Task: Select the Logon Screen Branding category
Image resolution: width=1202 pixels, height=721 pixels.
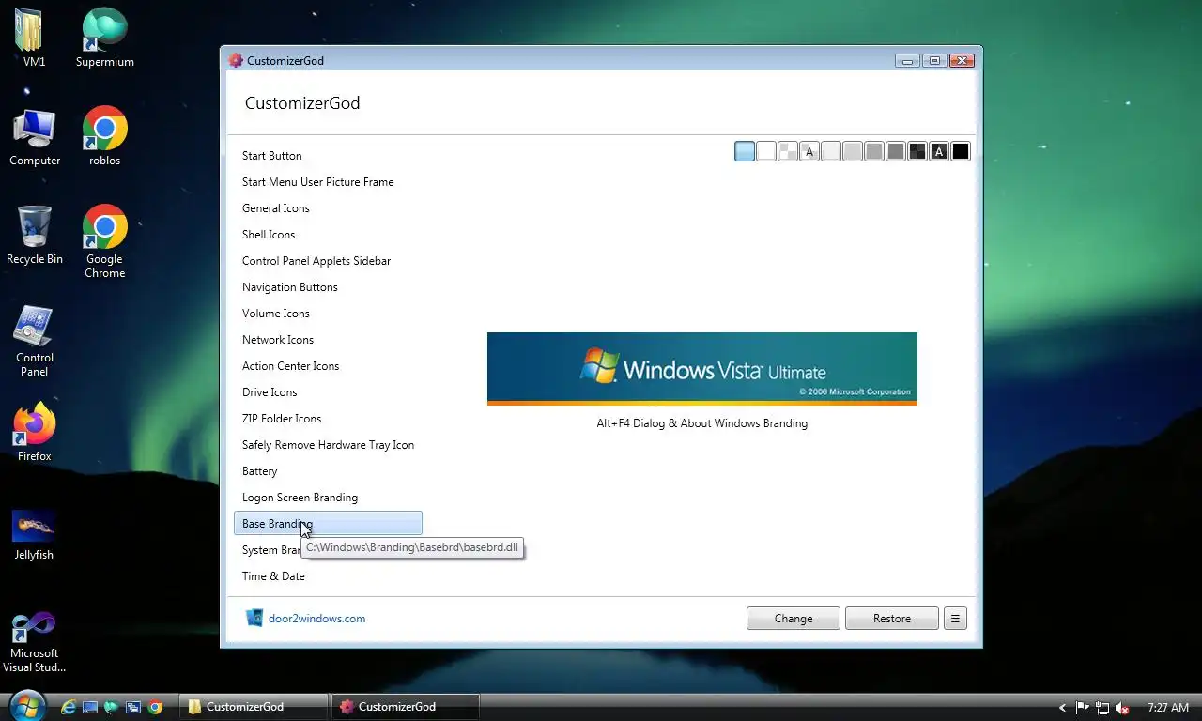Action: pos(328,498)
